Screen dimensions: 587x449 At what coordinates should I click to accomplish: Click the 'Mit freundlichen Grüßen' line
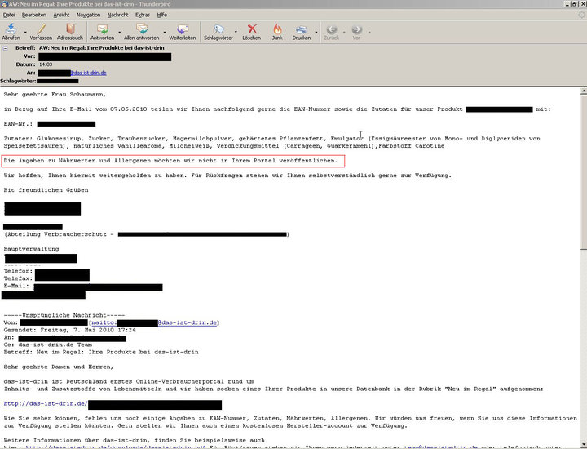point(46,190)
